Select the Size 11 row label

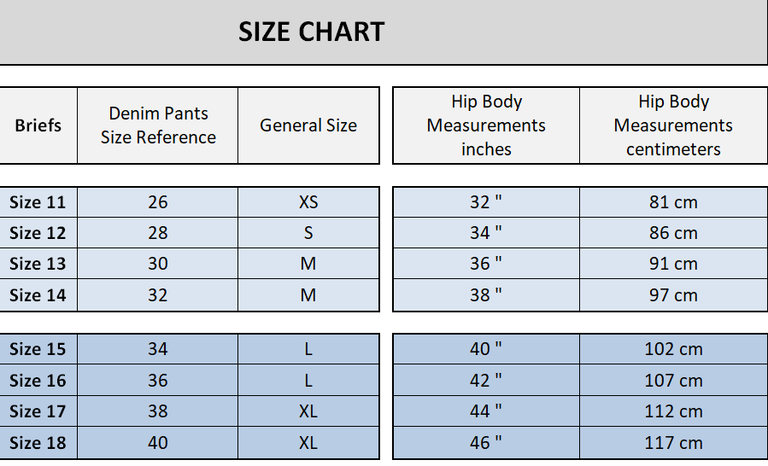[38, 202]
